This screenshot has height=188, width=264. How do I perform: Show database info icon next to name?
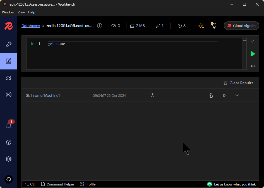click(100, 26)
